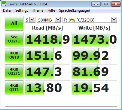Screen dimensions: 122x110
Task: Open the Sprache(Language) menu
Action: [75, 10]
